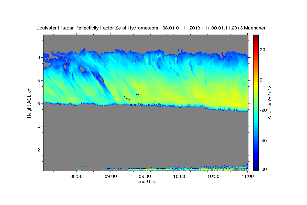Click the date range '08:01 01.11.2013 - 11:00 01.11.2013 Muenchen'
Viewport: 307px width, 205px height.
click(x=215, y=28)
